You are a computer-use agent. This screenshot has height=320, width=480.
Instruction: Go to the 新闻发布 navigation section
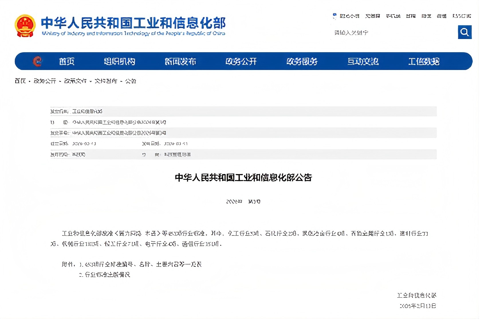coord(180,61)
